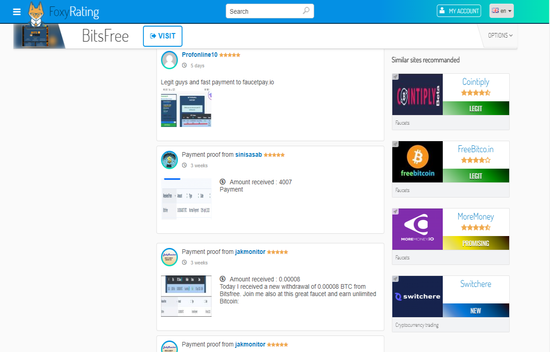Image resolution: width=550 pixels, height=352 pixels.
Task: Open Cointiply site title link
Action: click(476, 82)
